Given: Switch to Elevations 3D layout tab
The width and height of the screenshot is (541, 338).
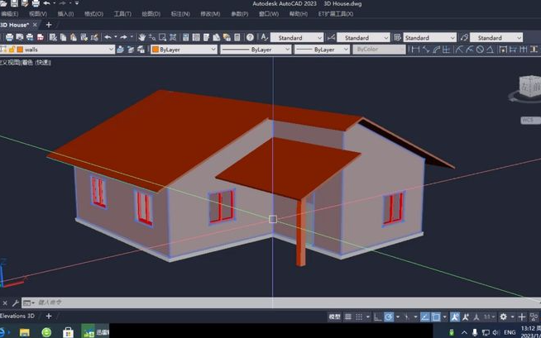Looking at the screenshot, I should click(17, 316).
